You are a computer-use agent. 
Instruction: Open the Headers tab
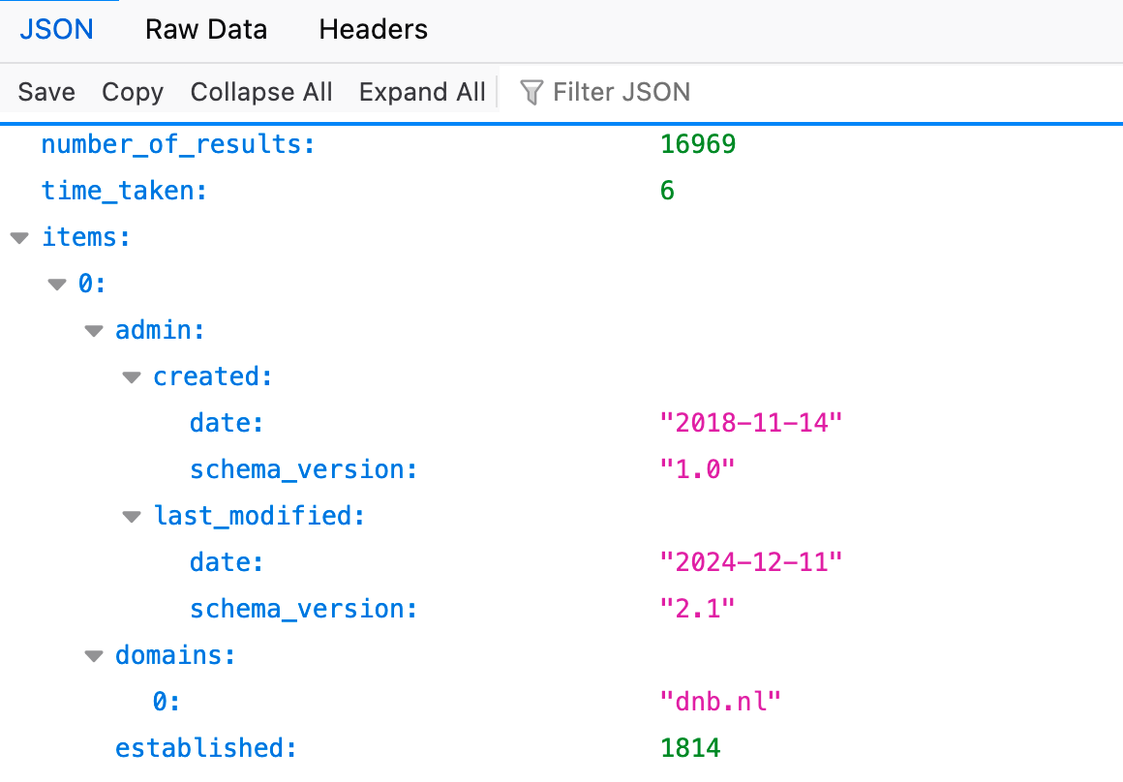373,30
